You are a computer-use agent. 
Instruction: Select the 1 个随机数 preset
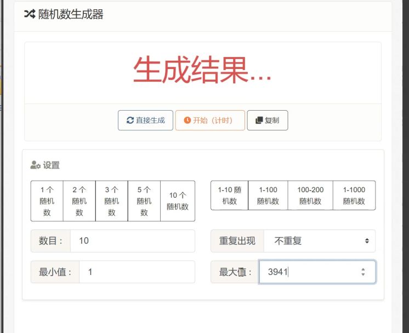47,201
